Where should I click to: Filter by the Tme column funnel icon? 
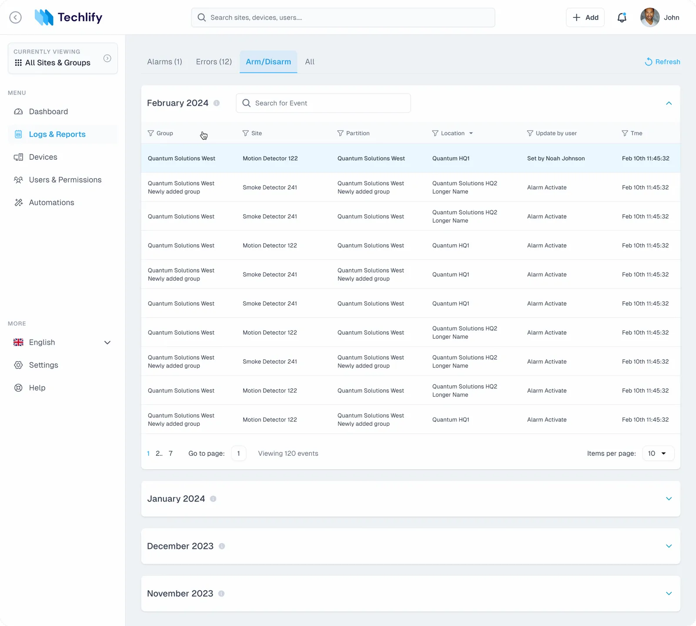pos(625,133)
